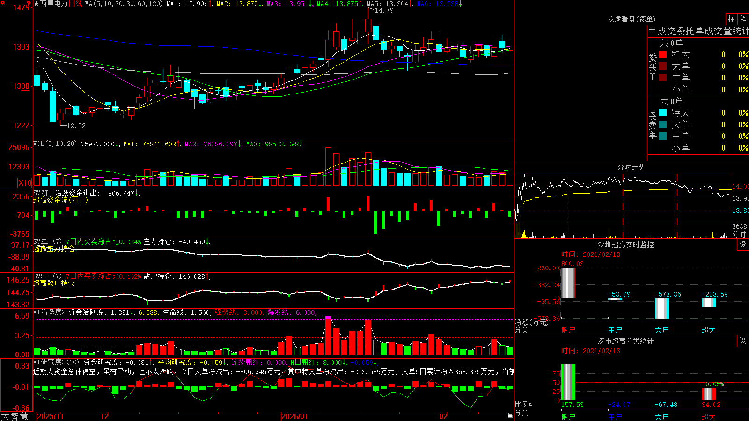The height and width of the screenshot is (421, 749).
Task: Click the 大户 bar showing -573.36
Action: (662, 308)
